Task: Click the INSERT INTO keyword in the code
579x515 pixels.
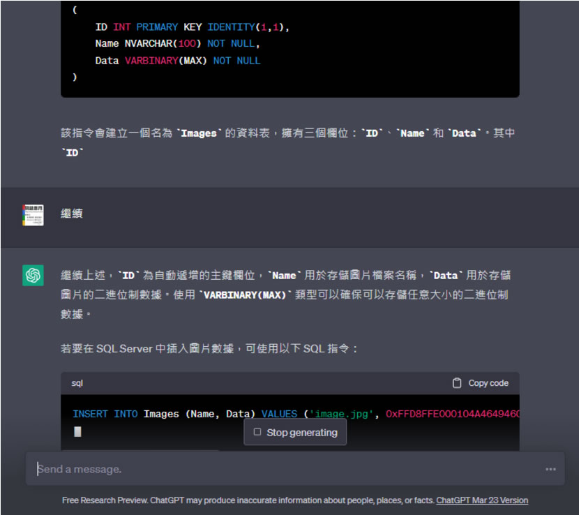Action: (x=105, y=414)
